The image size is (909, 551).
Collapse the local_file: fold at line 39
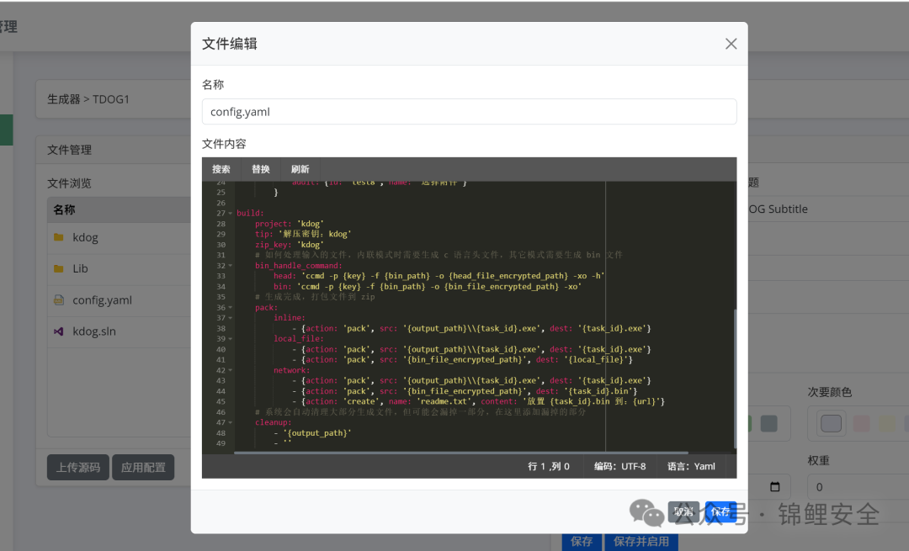click(230, 339)
